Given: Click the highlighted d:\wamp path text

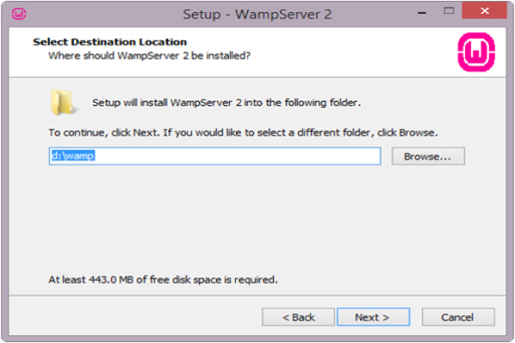Looking at the screenshot, I should coord(73,155).
